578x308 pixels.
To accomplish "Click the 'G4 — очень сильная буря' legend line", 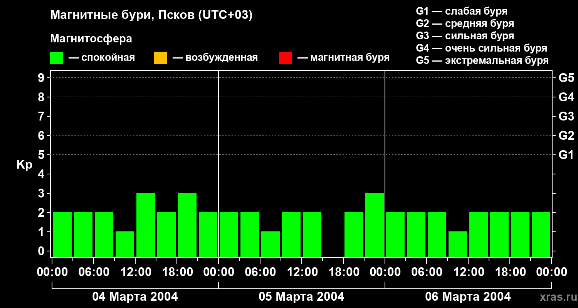I will pyautogui.click(x=481, y=48).
